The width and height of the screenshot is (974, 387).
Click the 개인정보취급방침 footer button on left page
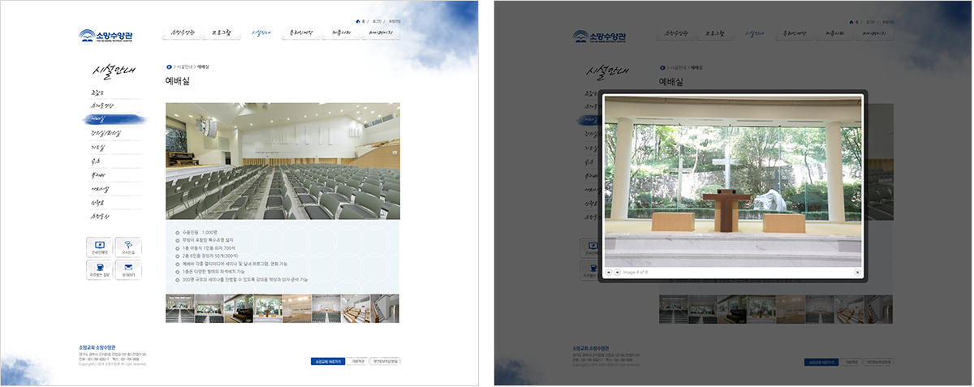coord(385,361)
